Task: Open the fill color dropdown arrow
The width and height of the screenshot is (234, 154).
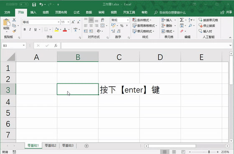Action: 61,30
